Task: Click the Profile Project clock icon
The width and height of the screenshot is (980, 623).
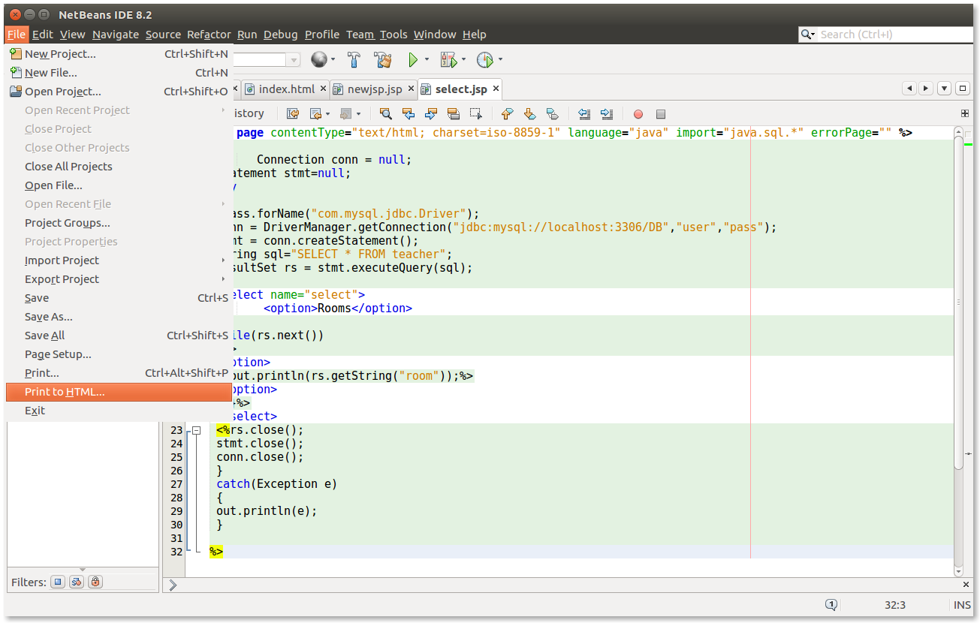Action: click(485, 59)
